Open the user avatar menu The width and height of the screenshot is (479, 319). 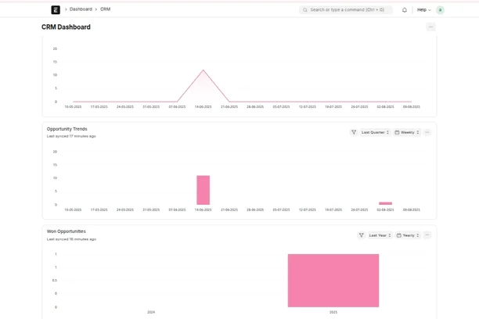(x=440, y=10)
